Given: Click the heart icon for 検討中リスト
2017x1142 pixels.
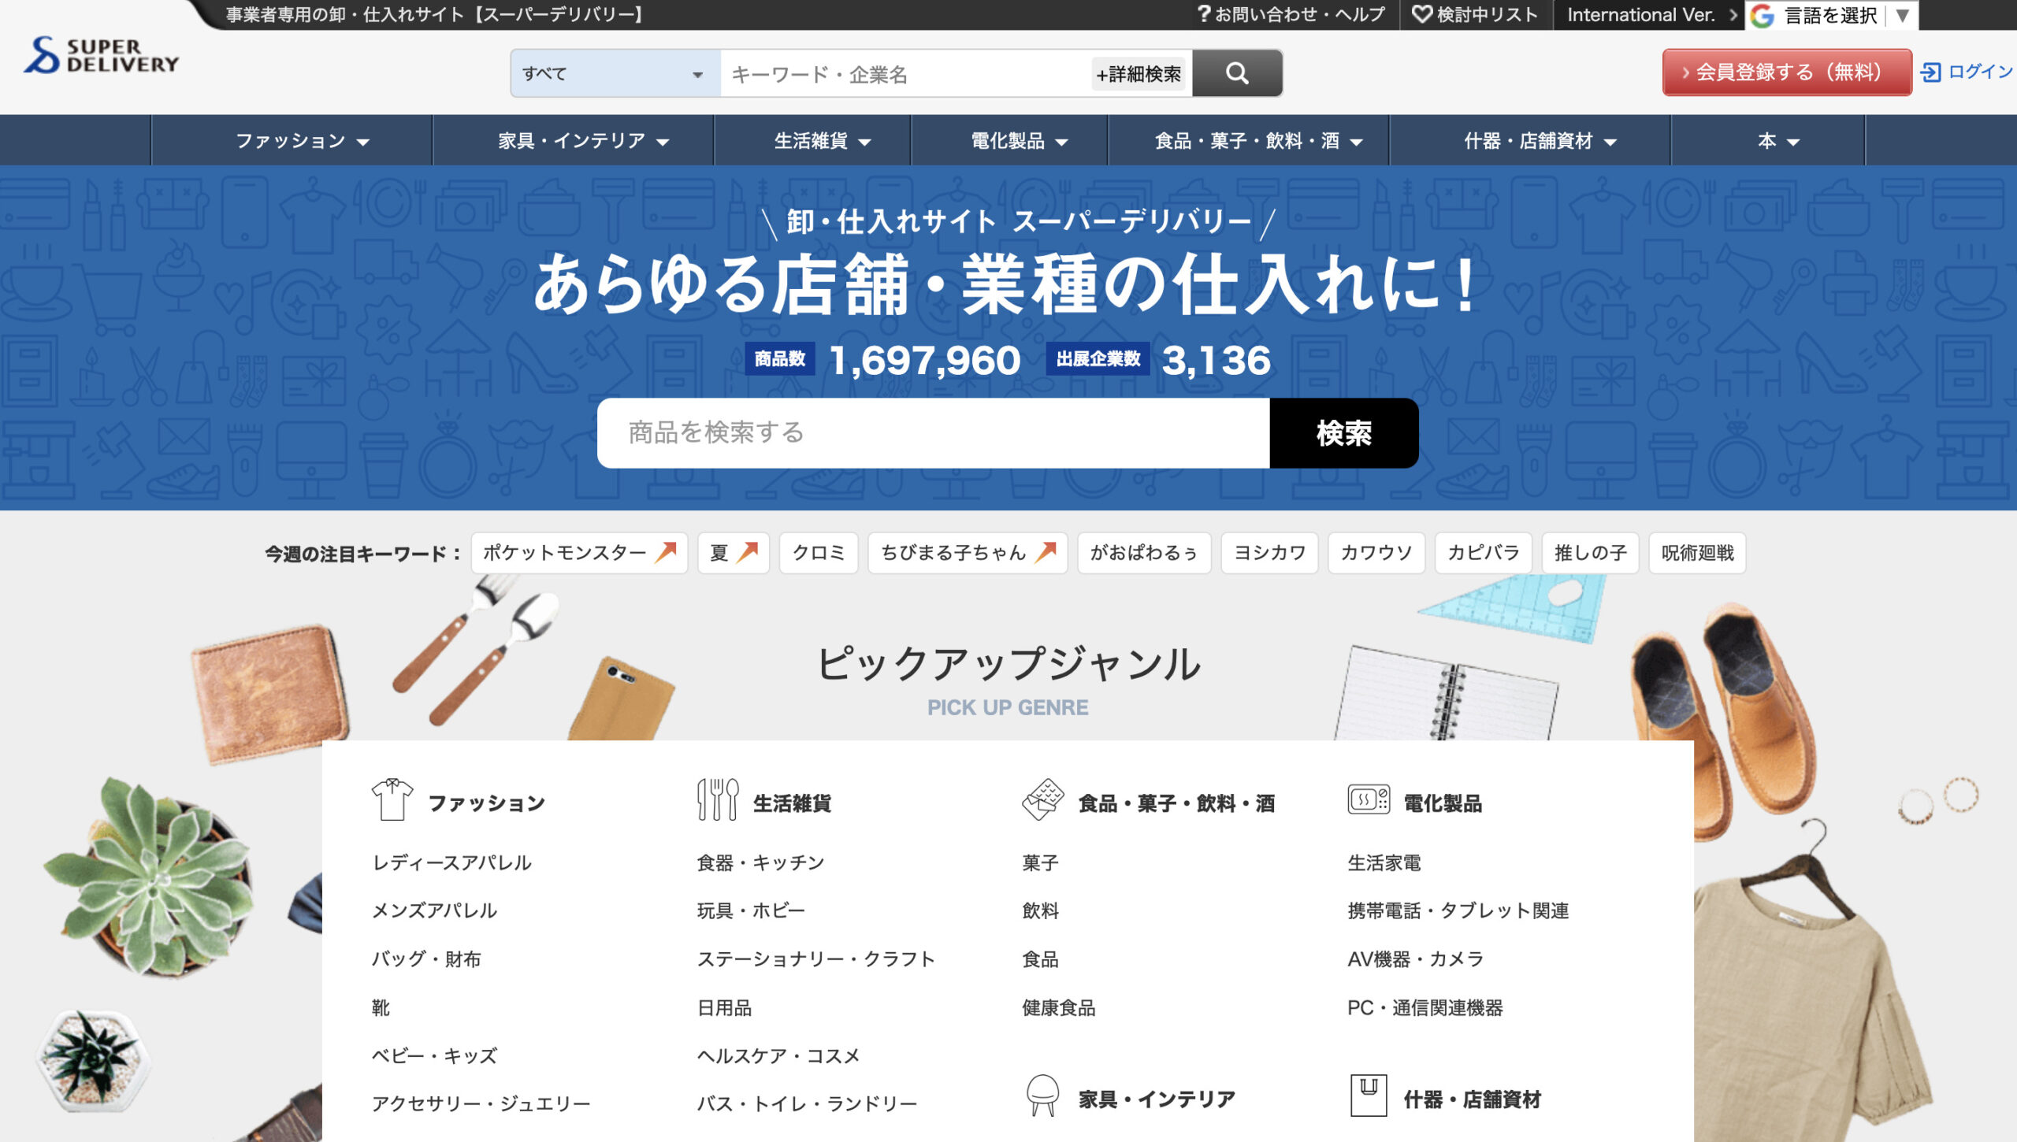Looking at the screenshot, I should pos(1421,14).
